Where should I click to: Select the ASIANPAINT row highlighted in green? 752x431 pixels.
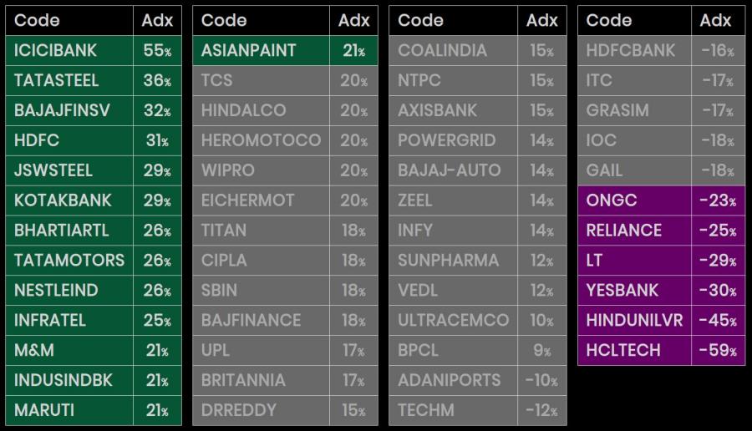click(285, 50)
